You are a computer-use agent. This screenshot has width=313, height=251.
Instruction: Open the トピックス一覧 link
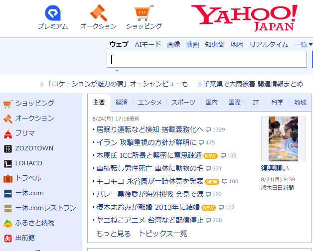163,234
